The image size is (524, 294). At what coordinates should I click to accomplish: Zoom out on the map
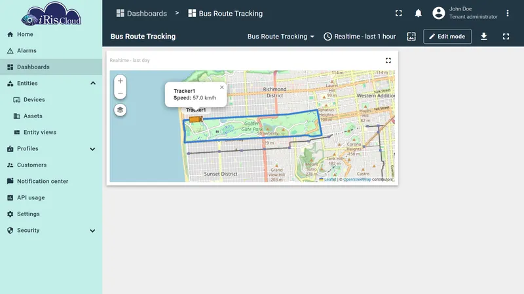click(x=121, y=93)
